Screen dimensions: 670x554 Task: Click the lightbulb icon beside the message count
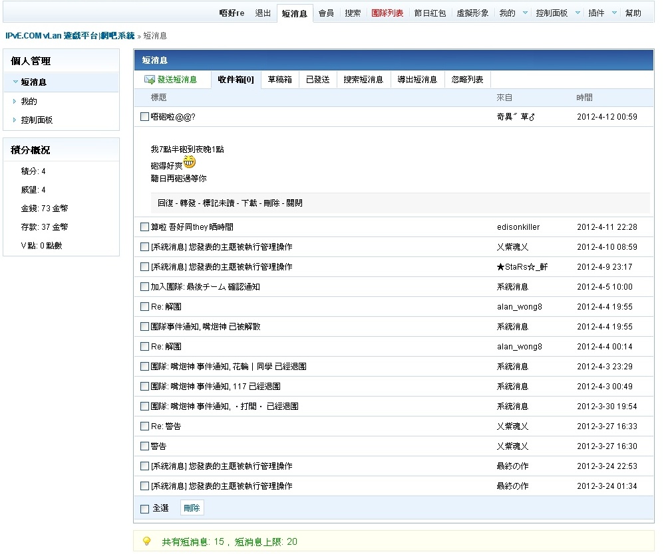pos(147,541)
